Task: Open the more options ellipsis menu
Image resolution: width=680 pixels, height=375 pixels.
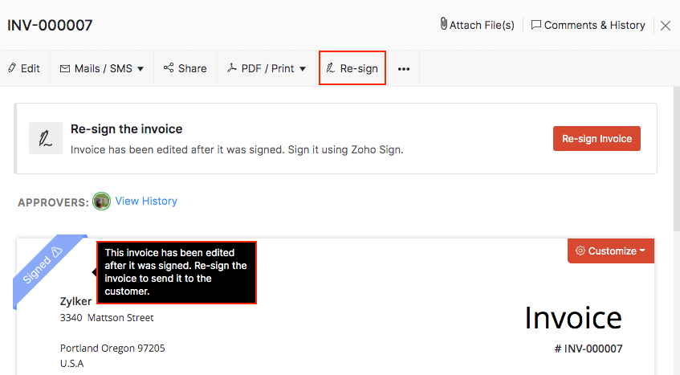Action: (404, 69)
